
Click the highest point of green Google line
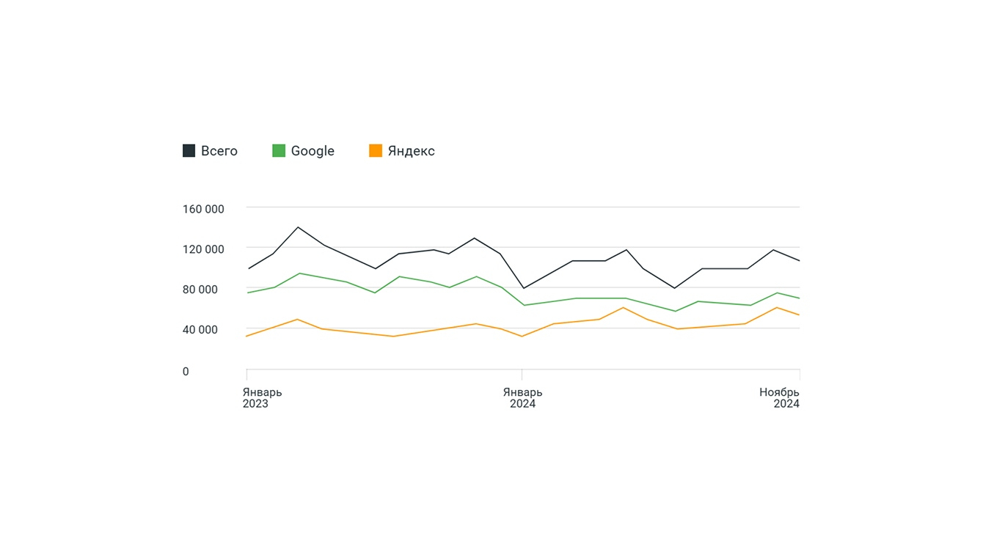[x=299, y=273]
